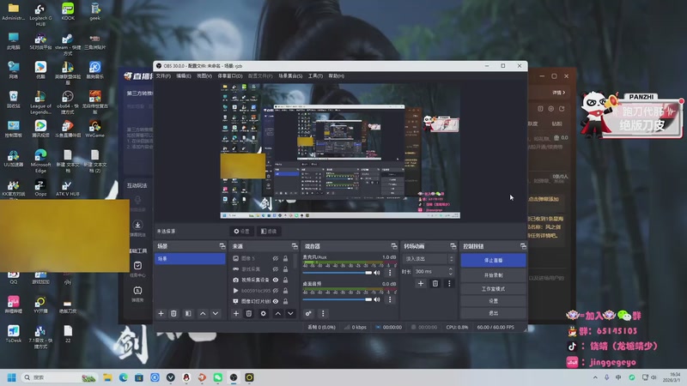Expand 详情 in right background window
The image size is (687, 386).
[x=559, y=93]
